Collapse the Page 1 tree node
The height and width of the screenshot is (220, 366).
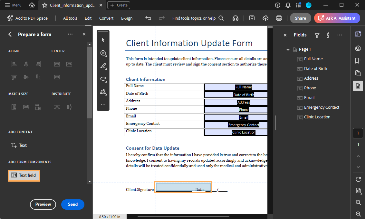point(288,49)
